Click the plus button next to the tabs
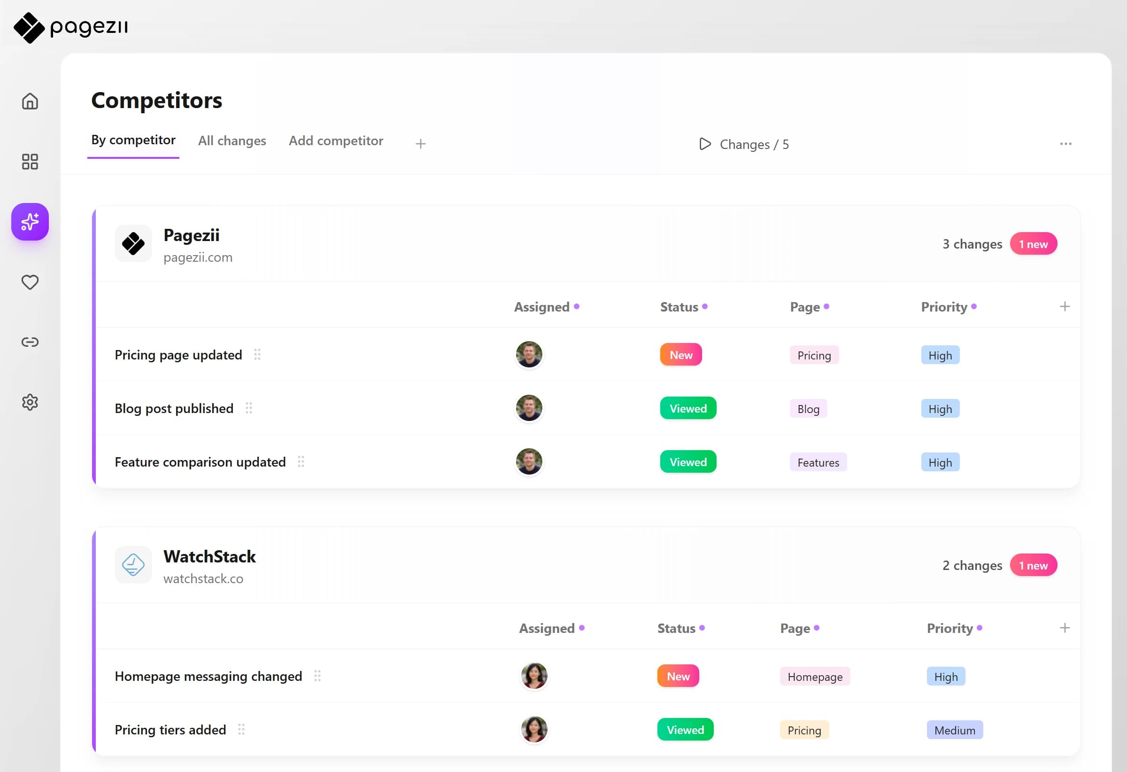 click(420, 143)
